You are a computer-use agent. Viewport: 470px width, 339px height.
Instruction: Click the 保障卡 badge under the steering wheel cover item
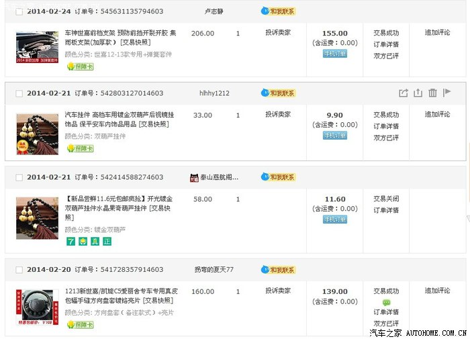(x=80, y=325)
